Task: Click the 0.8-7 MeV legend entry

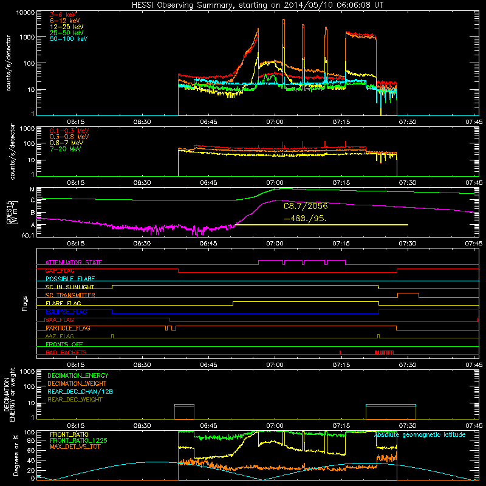Action: pos(66,143)
